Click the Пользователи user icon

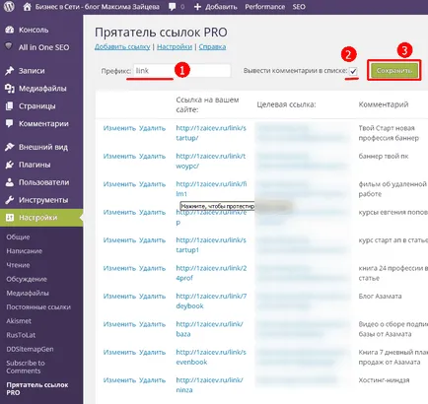(10, 182)
